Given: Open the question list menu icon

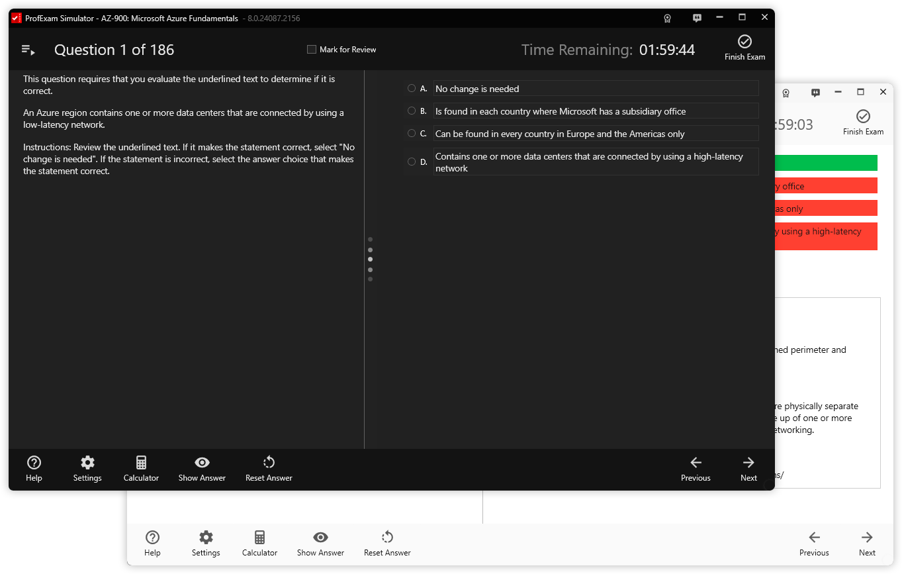Looking at the screenshot, I should [x=28, y=50].
